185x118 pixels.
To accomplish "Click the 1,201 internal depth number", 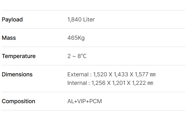I will 119,83.
